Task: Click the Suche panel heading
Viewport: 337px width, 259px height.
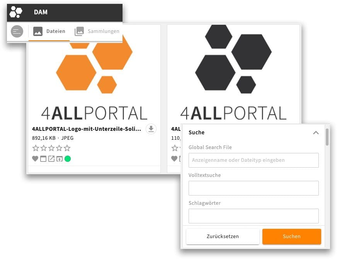Action: pos(196,132)
